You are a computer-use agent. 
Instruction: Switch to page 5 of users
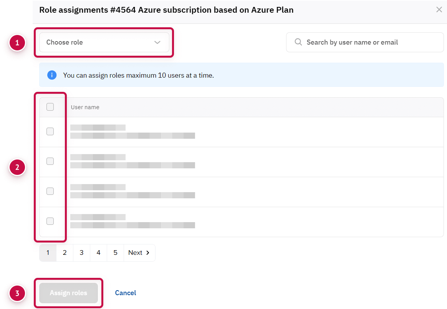116,253
